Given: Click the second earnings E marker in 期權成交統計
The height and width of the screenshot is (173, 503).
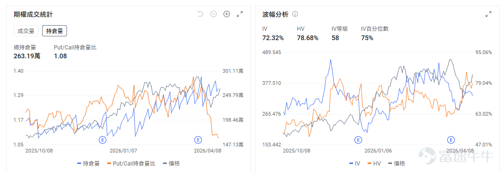Looking at the screenshot, I should pyautogui.click(x=198, y=140).
